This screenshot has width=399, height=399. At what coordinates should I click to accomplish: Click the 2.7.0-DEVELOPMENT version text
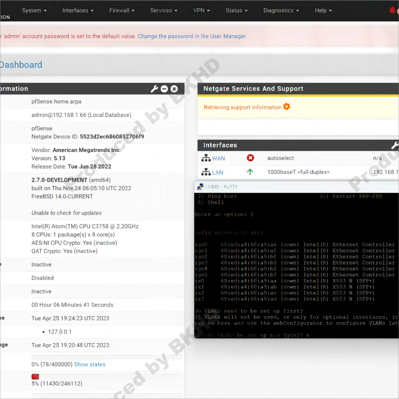click(59, 180)
